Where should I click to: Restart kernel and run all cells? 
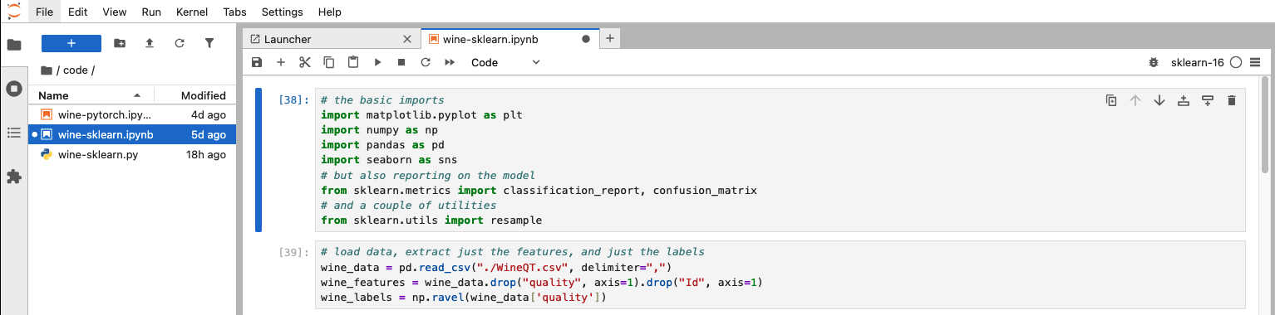point(450,62)
